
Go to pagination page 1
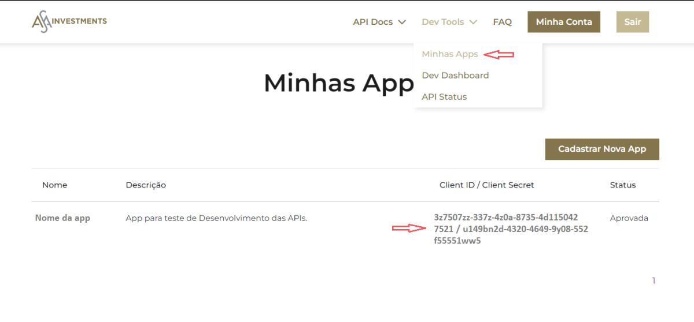point(654,281)
